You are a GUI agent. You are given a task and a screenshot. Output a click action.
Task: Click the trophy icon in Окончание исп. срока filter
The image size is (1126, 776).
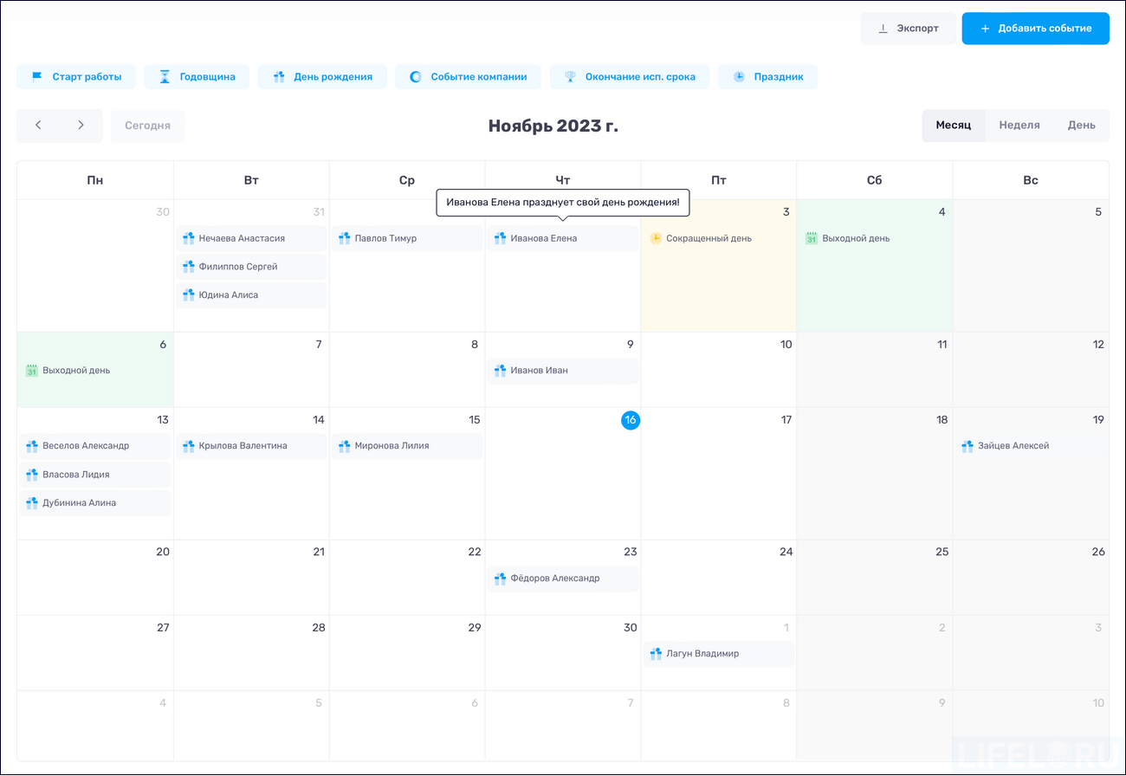point(570,76)
